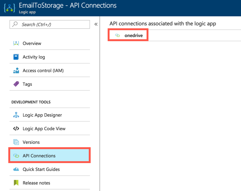Select API Connections in the sidebar

(39, 156)
